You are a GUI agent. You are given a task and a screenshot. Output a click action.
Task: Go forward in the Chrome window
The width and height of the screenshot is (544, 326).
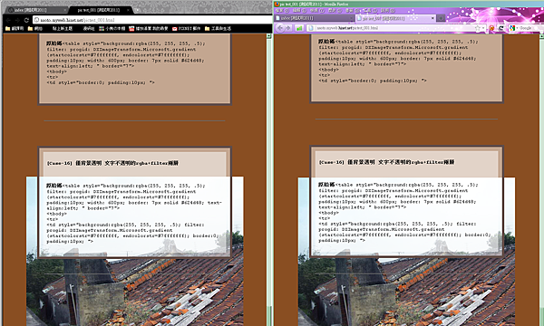coord(17,20)
